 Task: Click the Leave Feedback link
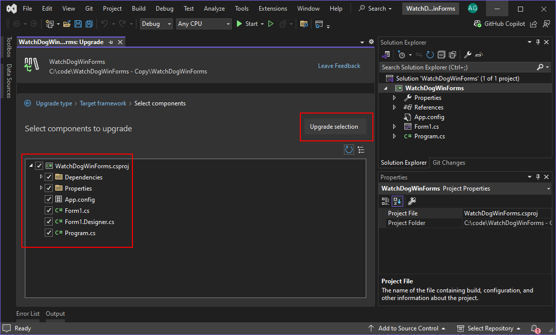pyautogui.click(x=339, y=65)
